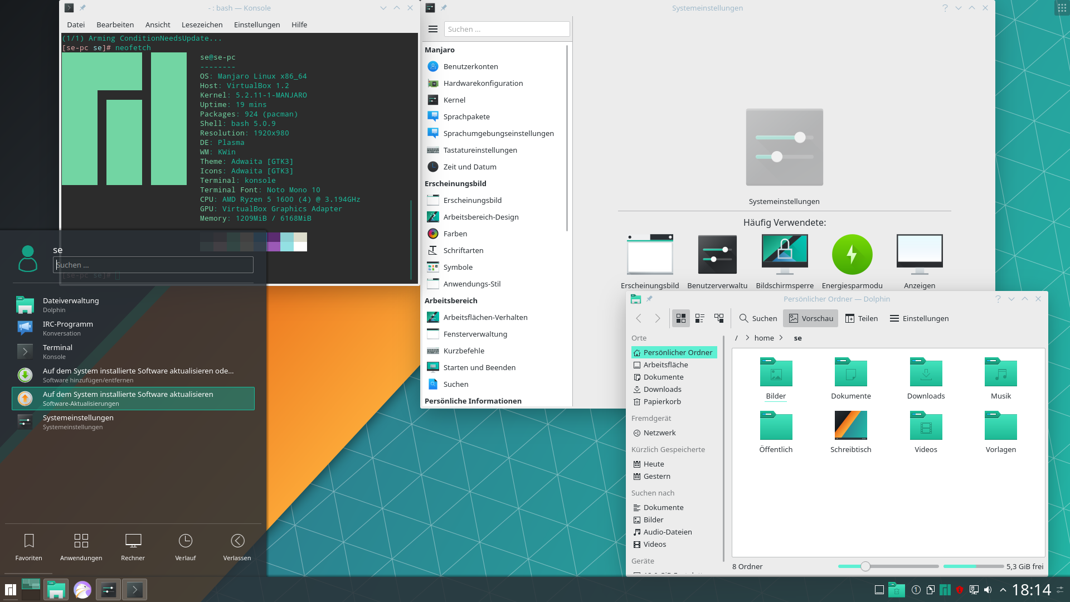
Task: Focus the search field in Systemeinstellungen
Action: 507,29
